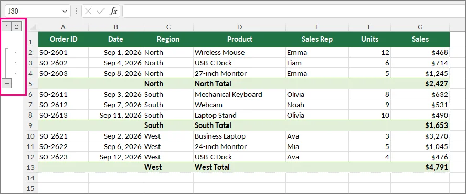Select the Wireless Mouse product cell

click(239, 52)
